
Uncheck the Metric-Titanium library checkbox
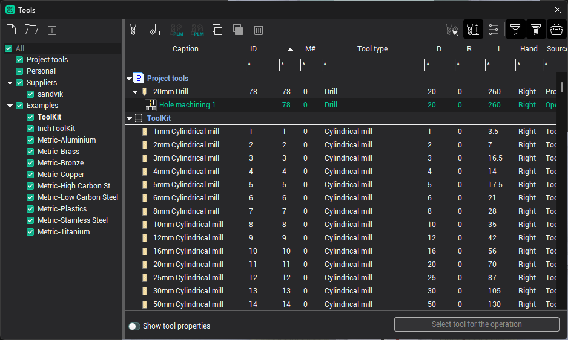click(x=30, y=232)
